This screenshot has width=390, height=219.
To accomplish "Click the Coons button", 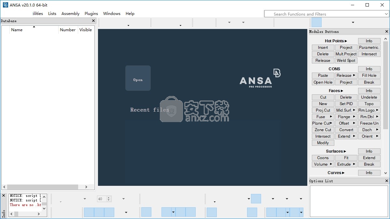I will coord(323,157).
